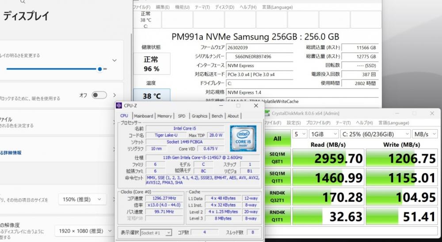
Task: Toggle the night light switch off/on
Action: [x=99, y=95]
